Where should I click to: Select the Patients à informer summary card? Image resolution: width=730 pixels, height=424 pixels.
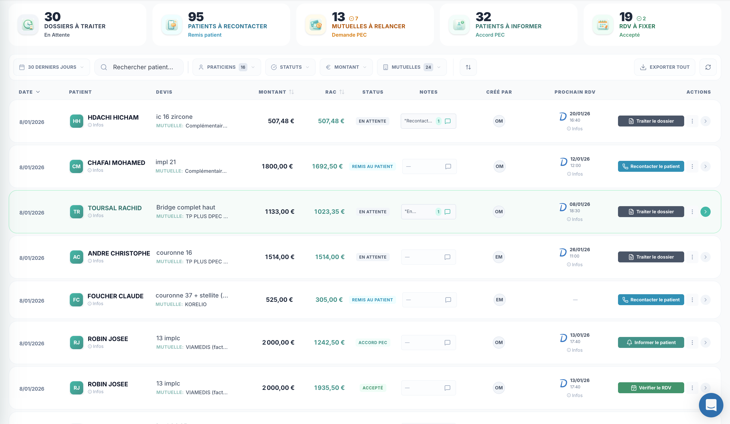(509, 25)
